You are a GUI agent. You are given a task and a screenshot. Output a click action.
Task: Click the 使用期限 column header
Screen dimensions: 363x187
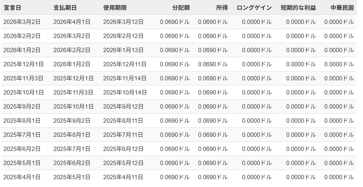coord(115,8)
